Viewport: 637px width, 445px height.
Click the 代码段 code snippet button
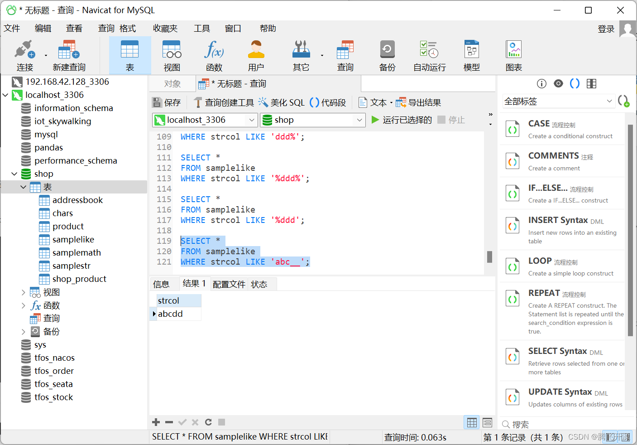328,102
